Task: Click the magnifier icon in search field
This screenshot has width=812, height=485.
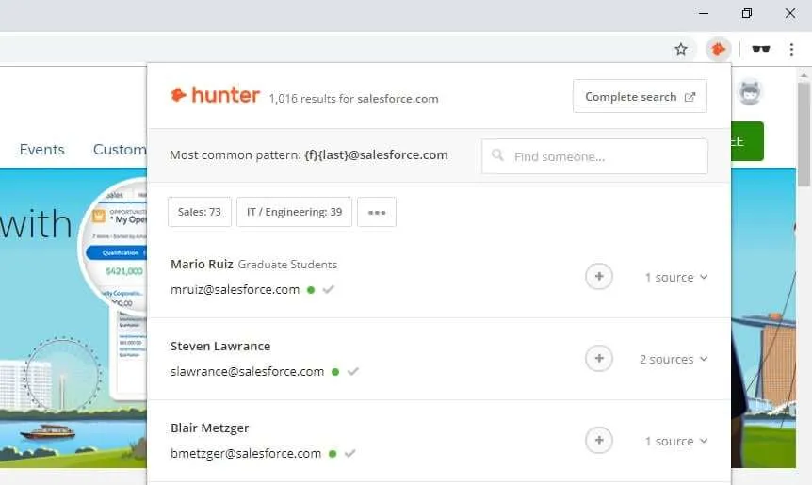Action: [497, 154]
